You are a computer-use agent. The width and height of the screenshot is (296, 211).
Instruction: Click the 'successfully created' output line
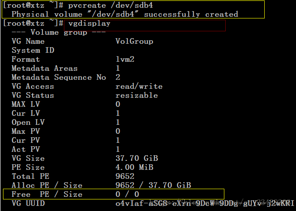125,14
